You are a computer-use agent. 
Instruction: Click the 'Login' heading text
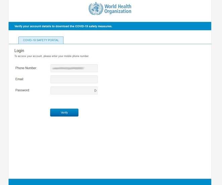click(x=19, y=50)
